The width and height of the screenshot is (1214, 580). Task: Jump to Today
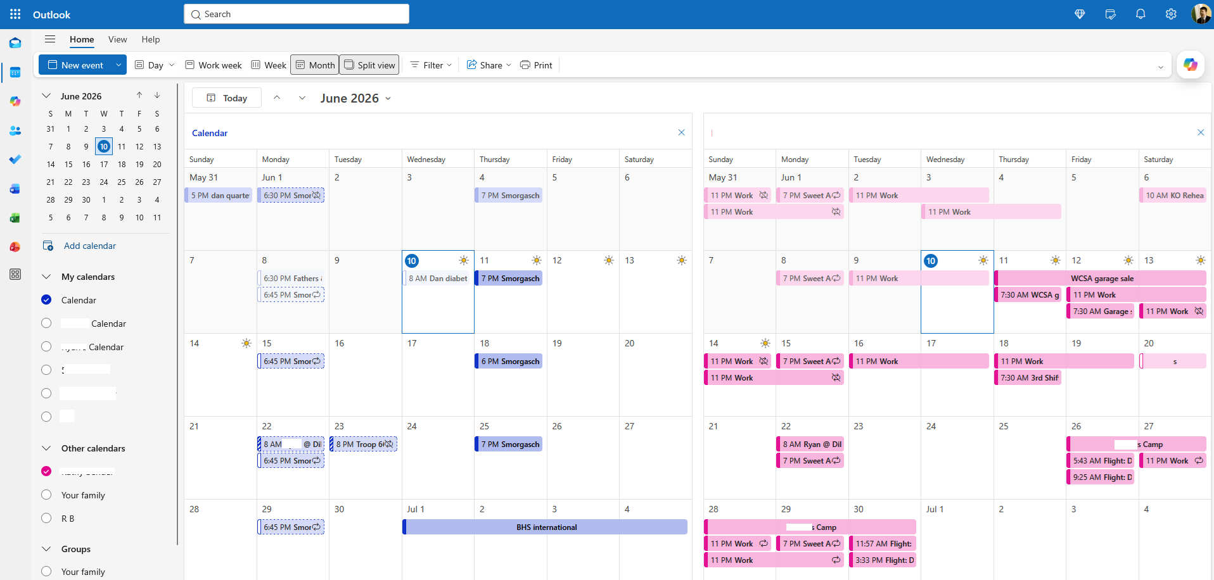[227, 98]
